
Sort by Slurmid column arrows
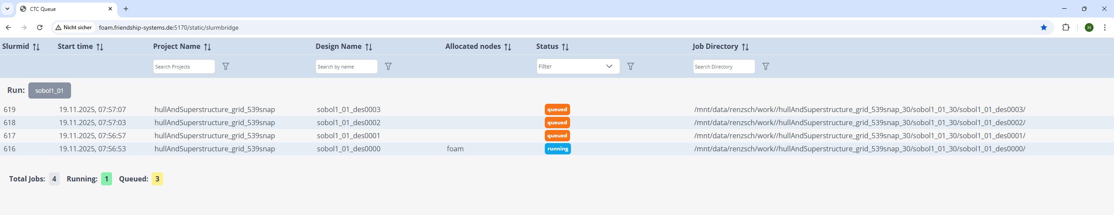click(x=36, y=47)
